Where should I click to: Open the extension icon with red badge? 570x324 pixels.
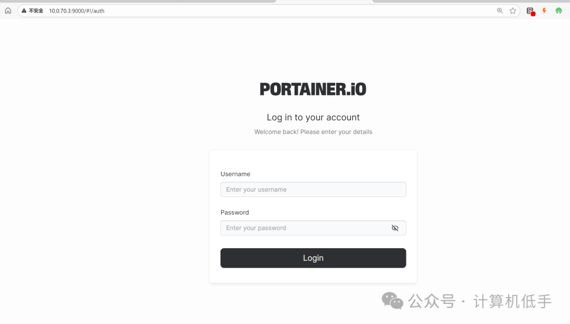pyautogui.click(x=530, y=11)
